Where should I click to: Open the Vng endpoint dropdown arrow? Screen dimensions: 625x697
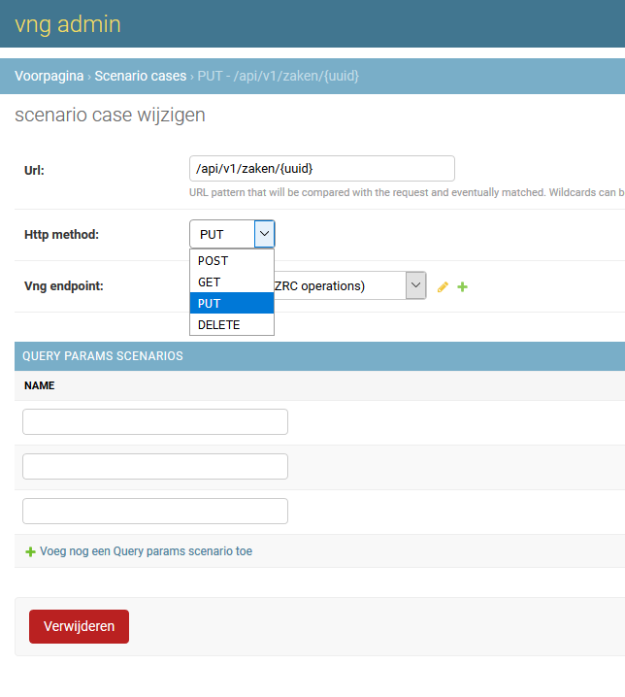[x=415, y=285]
